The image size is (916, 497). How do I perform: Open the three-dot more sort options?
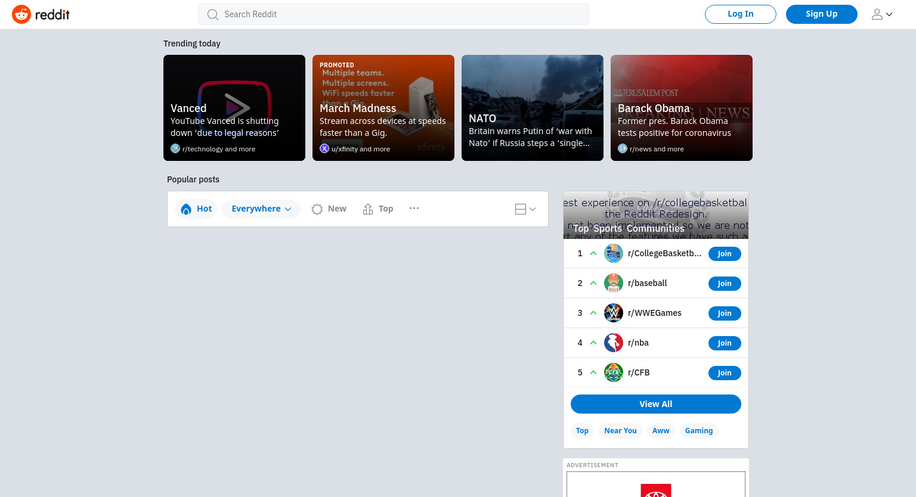tap(414, 208)
